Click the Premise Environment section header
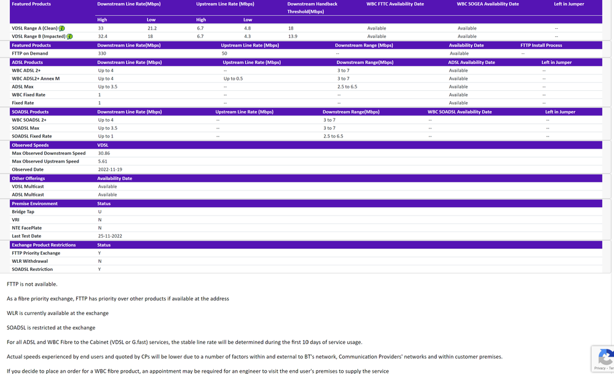Image resolution: width=614 pixels, height=374 pixels. click(34, 203)
